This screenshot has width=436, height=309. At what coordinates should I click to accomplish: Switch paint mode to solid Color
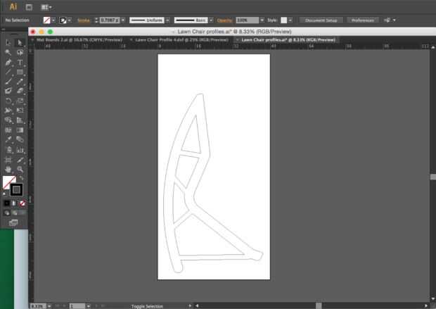click(6, 203)
